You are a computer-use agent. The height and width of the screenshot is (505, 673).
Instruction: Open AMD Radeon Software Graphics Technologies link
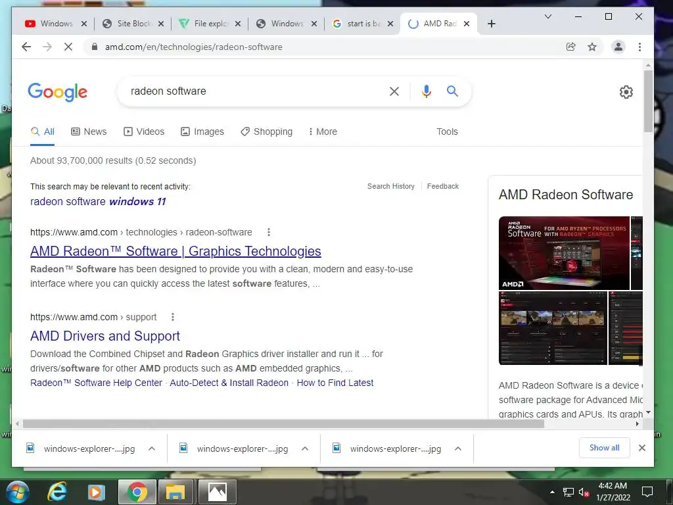[175, 251]
